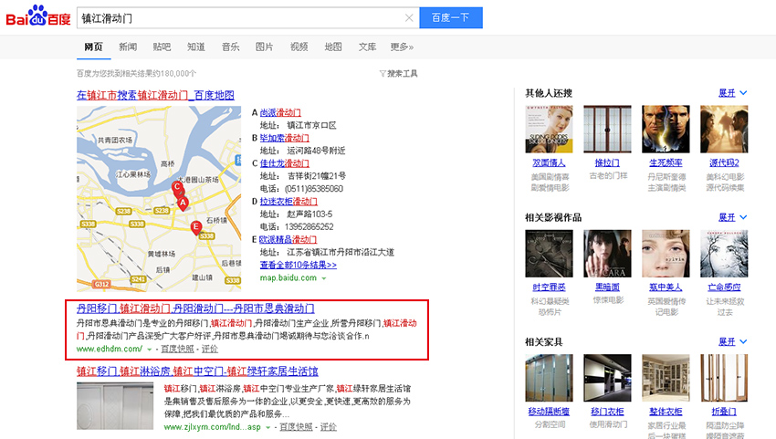This screenshot has height=439, width=776.
Task: Open the 毕加索滑动门 listing
Action: click(284, 138)
